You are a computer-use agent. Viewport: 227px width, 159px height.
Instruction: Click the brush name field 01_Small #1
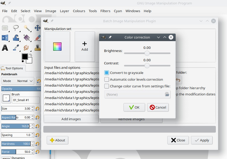[26, 100]
